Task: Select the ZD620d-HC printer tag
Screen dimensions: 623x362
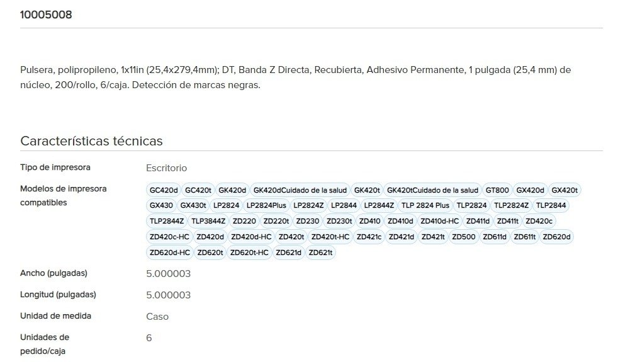Action: click(x=170, y=252)
